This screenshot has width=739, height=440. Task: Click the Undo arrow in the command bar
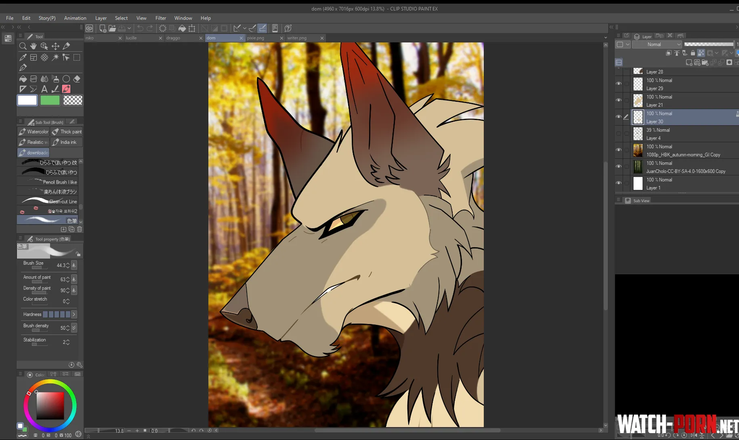[x=140, y=28]
